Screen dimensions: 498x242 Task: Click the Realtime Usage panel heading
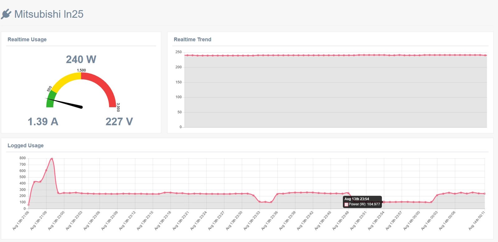coord(27,40)
